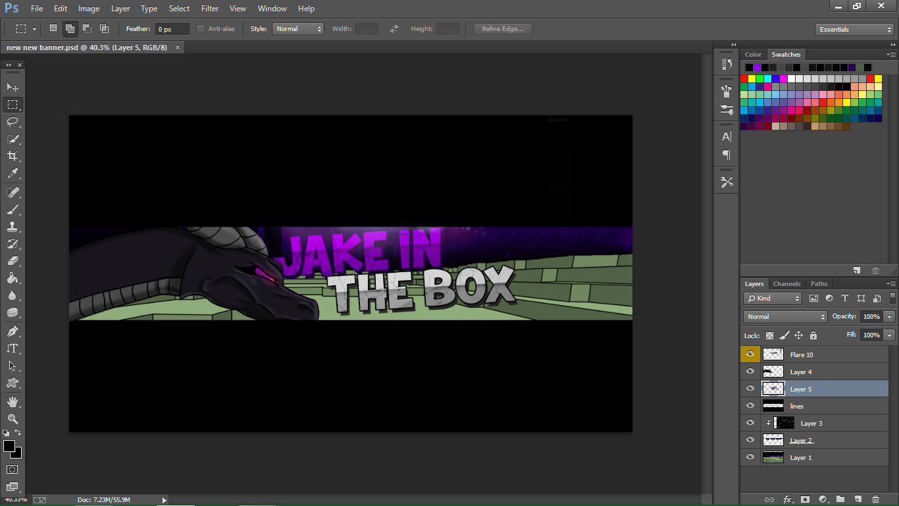Open the layer blend mode dropdown
This screenshot has height=506, width=899.
pyautogui.click(x=785, y=317)
